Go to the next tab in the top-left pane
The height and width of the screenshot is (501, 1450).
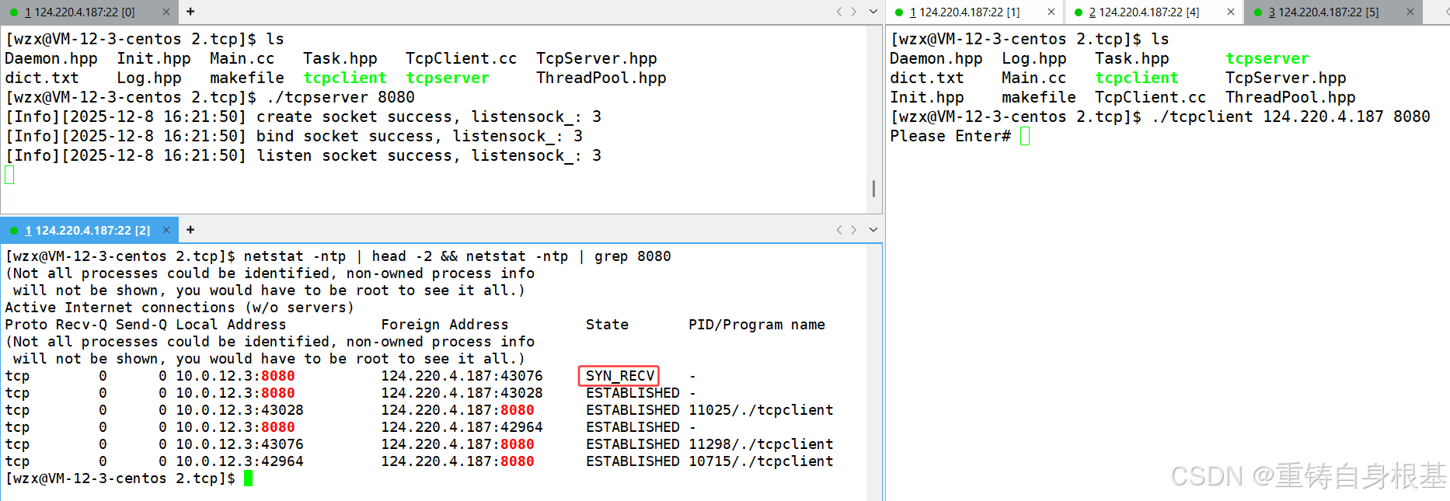854,12
